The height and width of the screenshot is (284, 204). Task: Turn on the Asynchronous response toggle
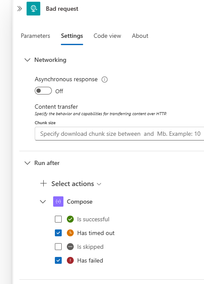43,91
